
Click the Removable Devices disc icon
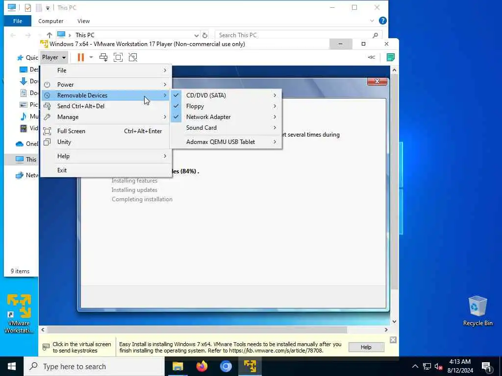(47, 95)
